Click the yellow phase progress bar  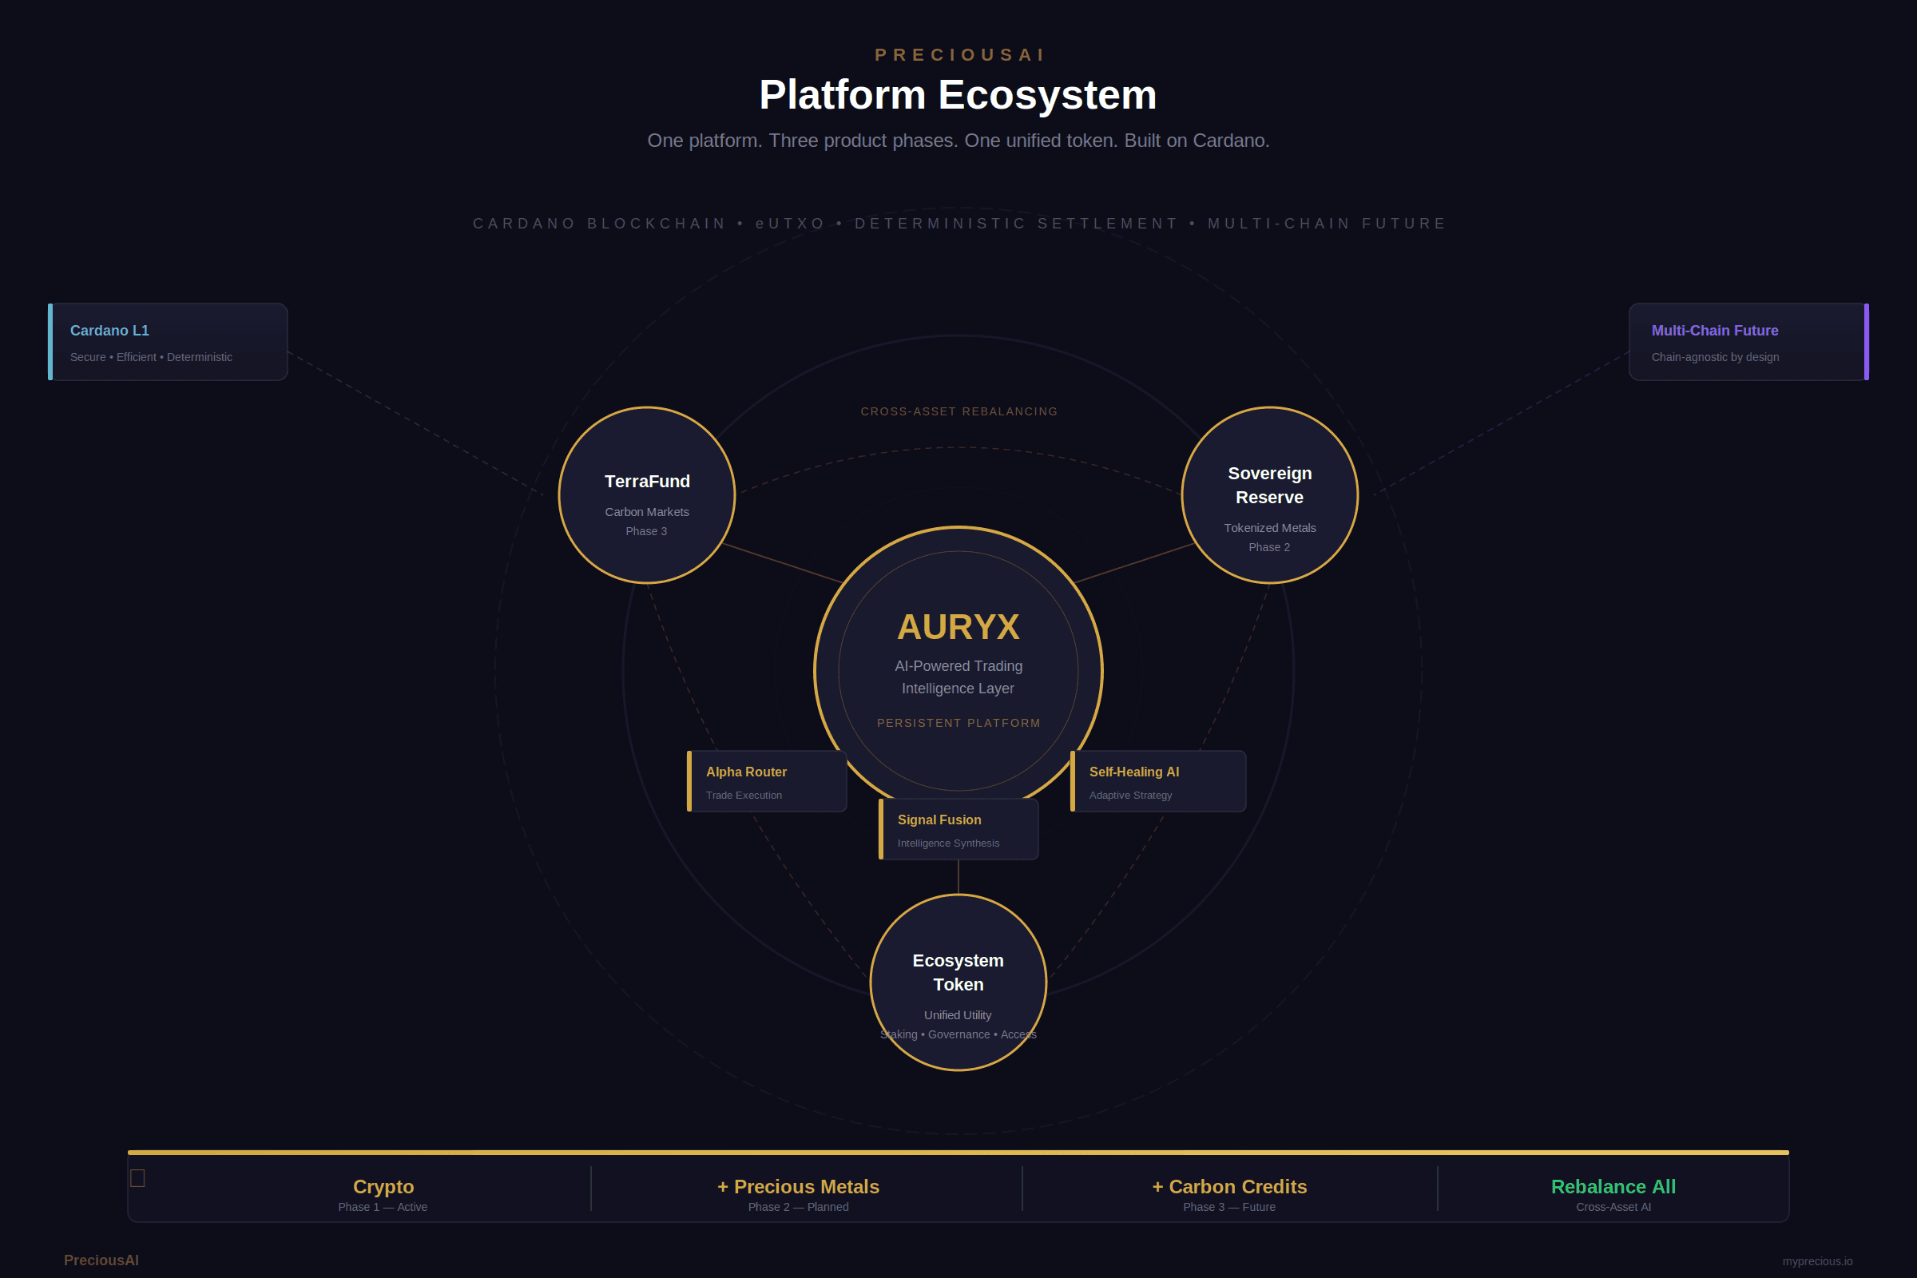coord(958,1153)
